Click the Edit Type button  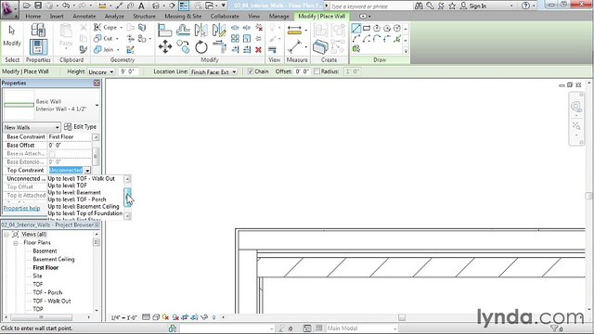tap(81, 126)
